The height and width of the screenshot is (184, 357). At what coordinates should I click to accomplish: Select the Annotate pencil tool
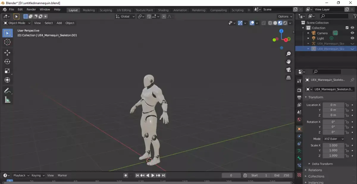7,91
